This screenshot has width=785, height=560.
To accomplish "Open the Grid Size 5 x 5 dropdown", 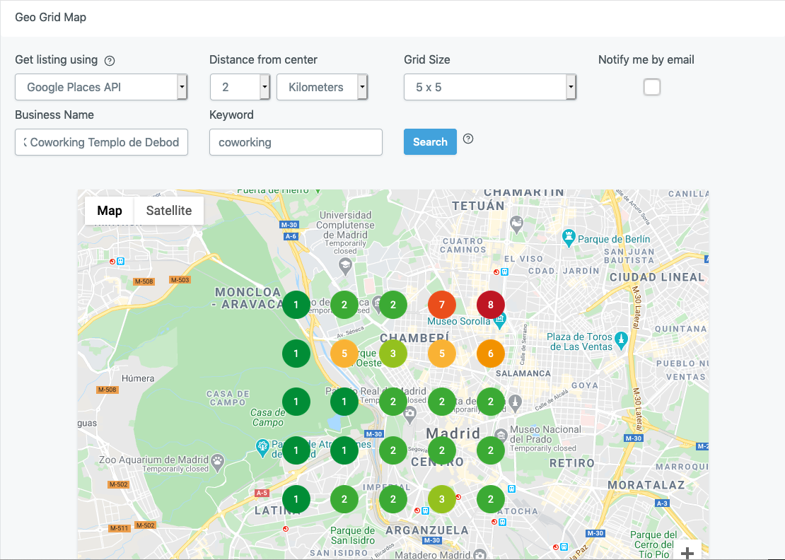I will click(x=490, y=88).
